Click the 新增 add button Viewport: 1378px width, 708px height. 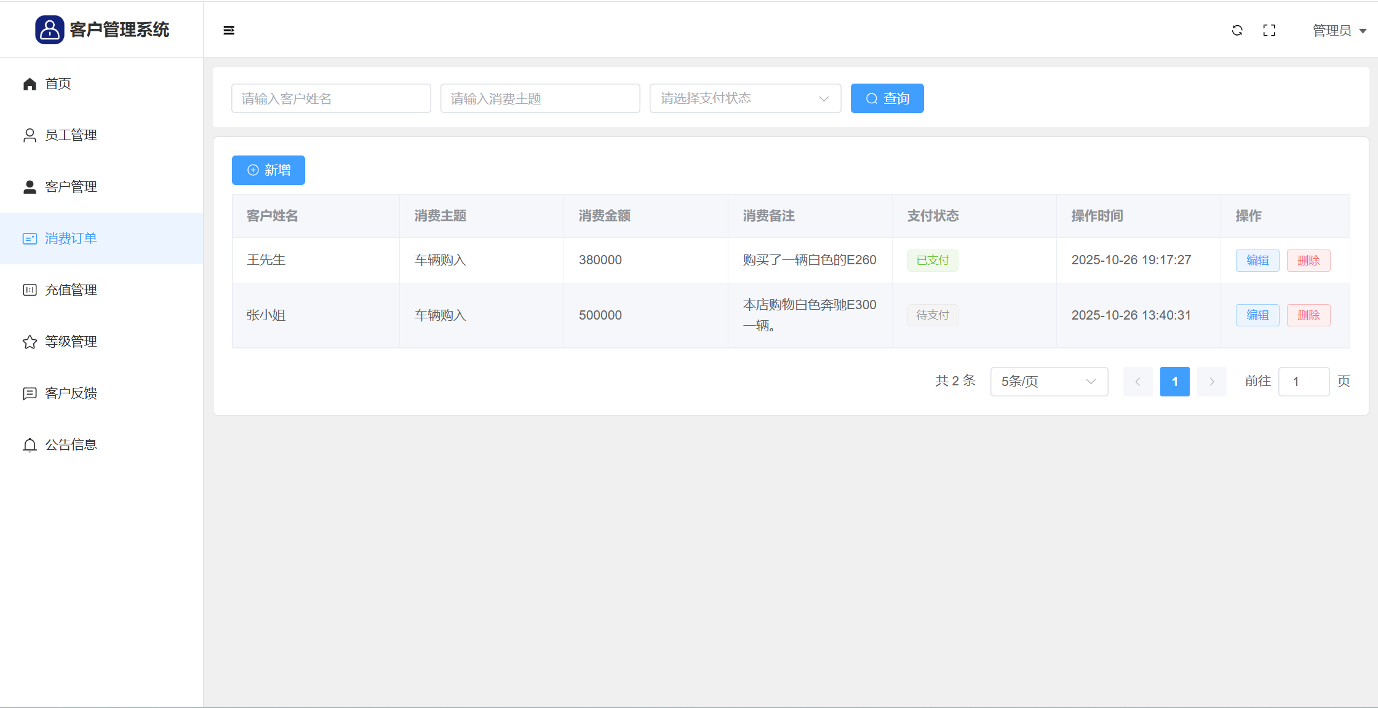pyautogui.click(x=268, y=170)
